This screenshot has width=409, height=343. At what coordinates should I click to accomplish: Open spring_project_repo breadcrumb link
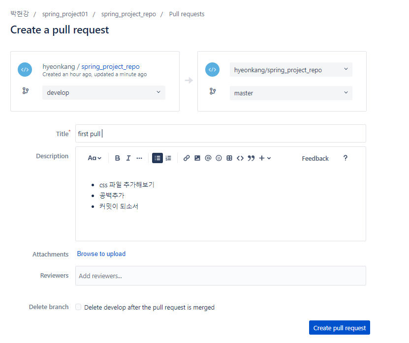[128, 14]
